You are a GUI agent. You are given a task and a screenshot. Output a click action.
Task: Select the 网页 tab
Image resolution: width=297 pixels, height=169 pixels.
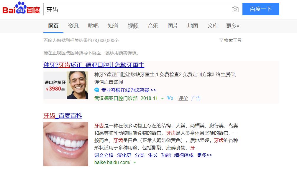53,26
